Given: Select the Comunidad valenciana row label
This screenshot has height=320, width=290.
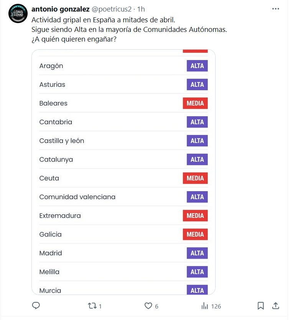Looking at the screenshot, I should click(x=77, y=197).
